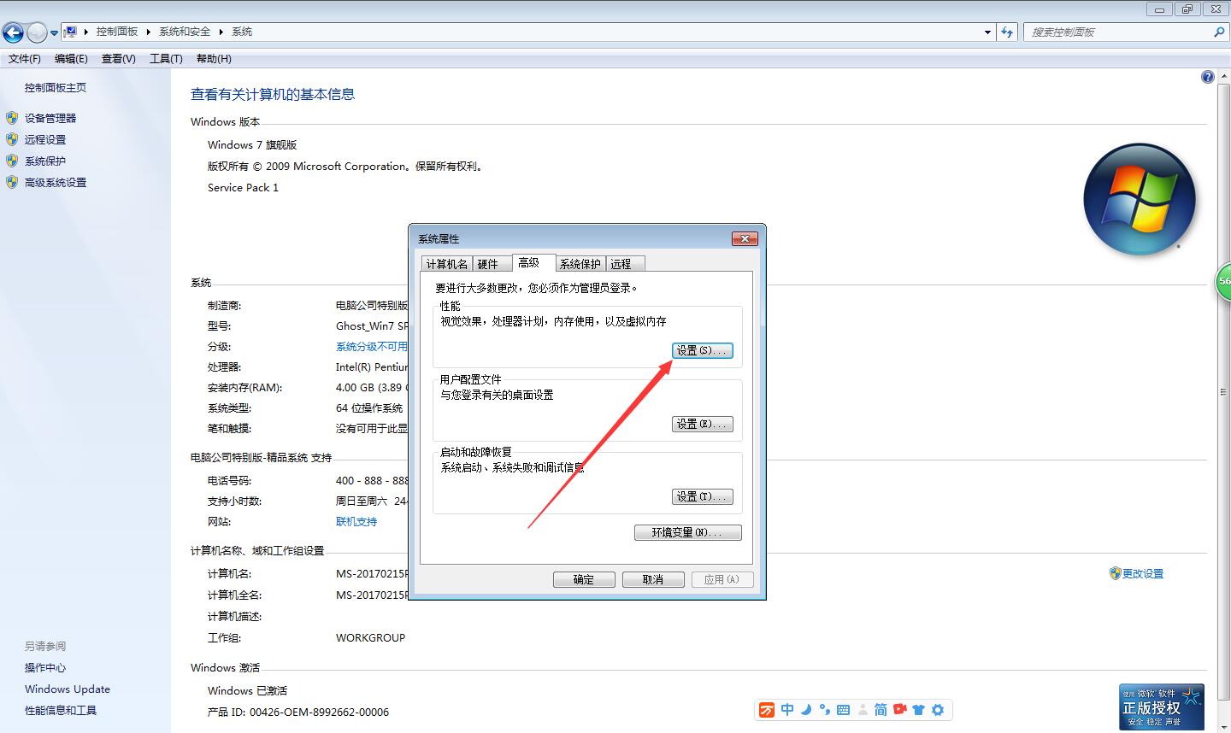Click the refresh button beside the address bar
1231x733 pixels.
1007,32
